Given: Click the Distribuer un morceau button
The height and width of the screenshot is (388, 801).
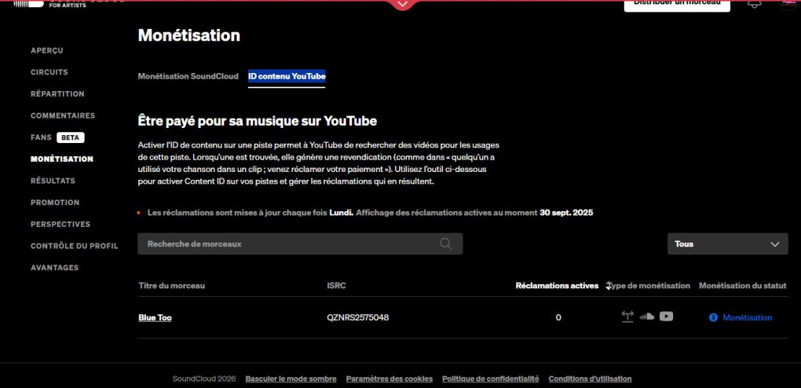Looking at the screenshot, I should pyautogui.click(x=677, y=4).
